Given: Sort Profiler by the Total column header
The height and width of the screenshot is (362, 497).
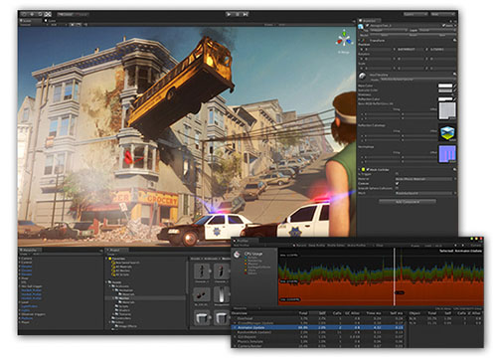Looking at the screenshot, I should [x=303, y=313].
